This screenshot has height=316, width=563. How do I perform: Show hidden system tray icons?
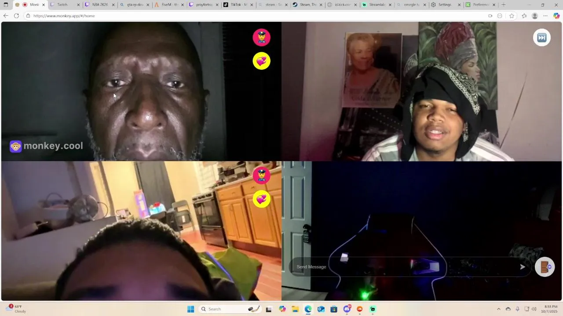click(x=498, y=309)
